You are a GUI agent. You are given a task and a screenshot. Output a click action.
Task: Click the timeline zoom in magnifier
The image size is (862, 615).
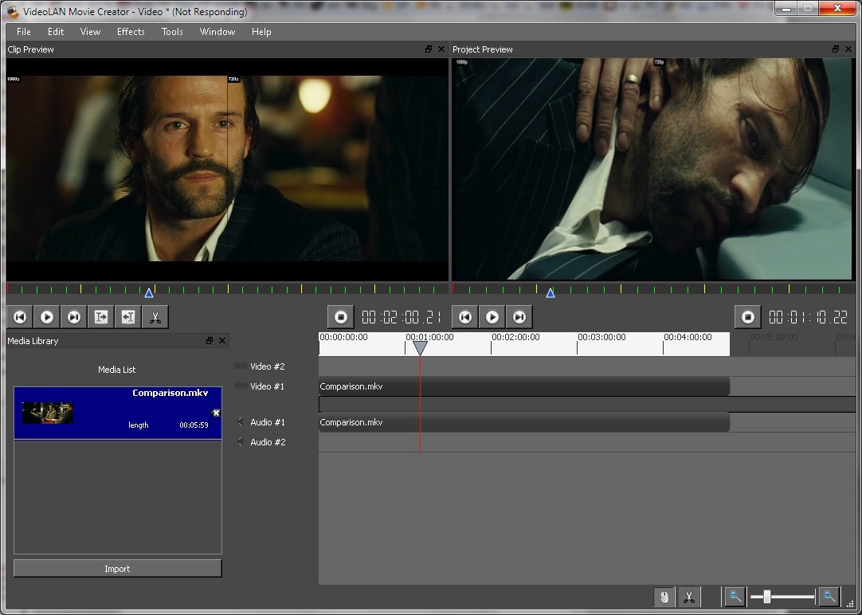829,596
